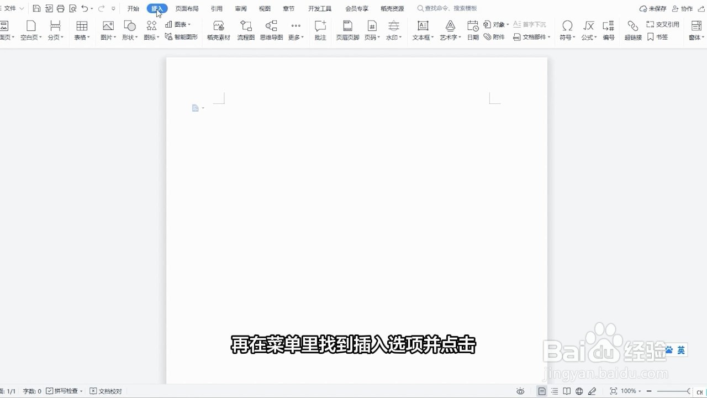Insert a hyperlink with the 超链接 icon
This screenshot has width=707, height=398.
[x=632, y=30]
